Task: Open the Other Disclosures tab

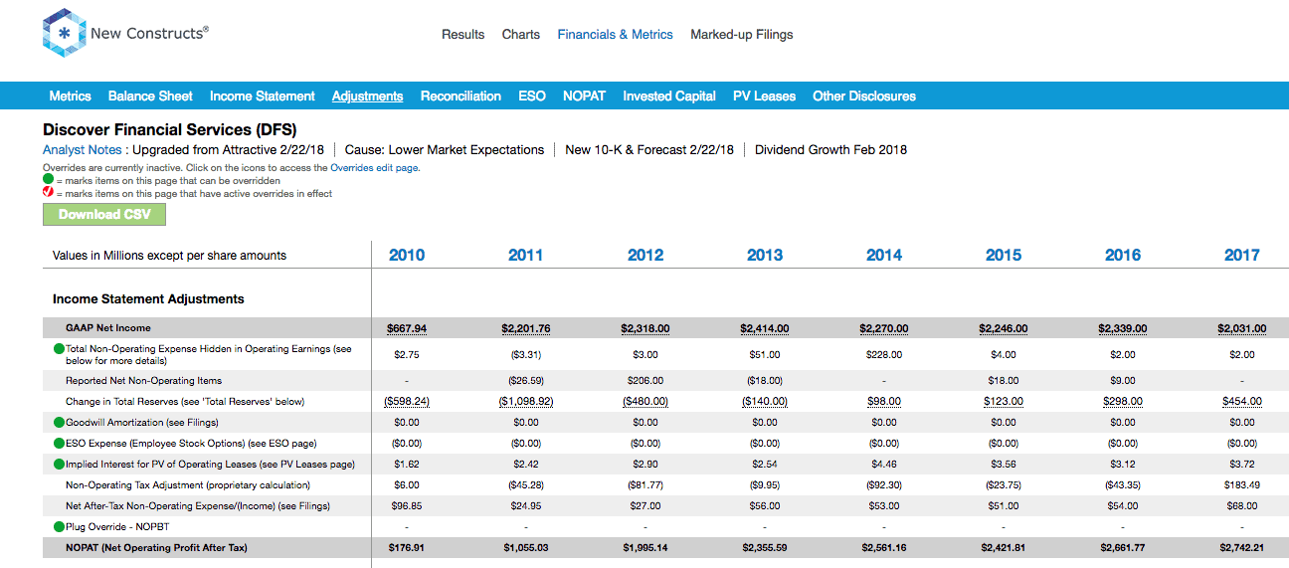Action: click(864, 96)
